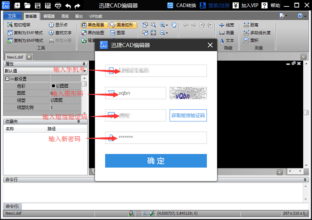This screenshot has height=220, width=312.
Task: Switch to the 查看器 tab
Action: [x=31, y=16]
